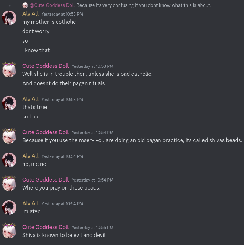Click Cute Goddess Doll's avatar beside "Shiva is known"
244x245 pixels.
click(9, 231)
